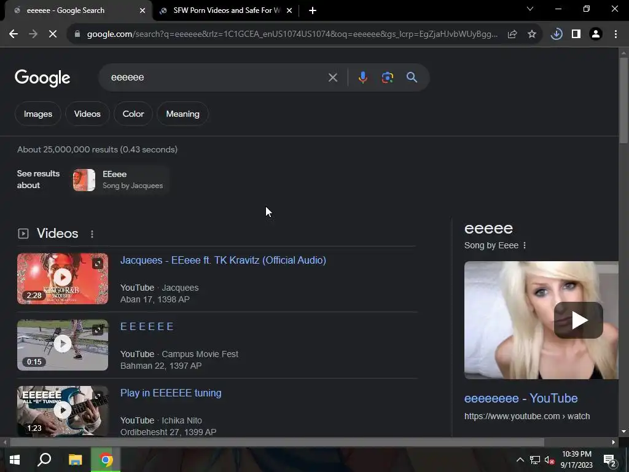629x472 pixels.
Task: Click the vertical page scrollbar thumb
Action: coord(623,100)
